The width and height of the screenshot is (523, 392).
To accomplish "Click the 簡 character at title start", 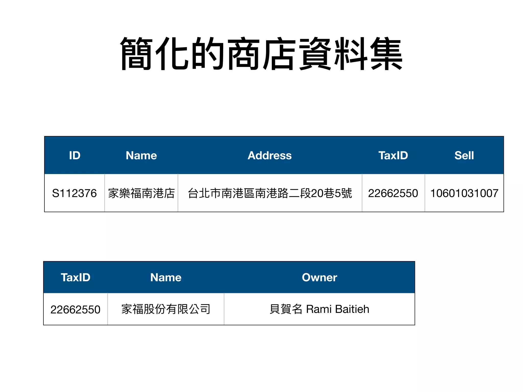I will (137, 54).
